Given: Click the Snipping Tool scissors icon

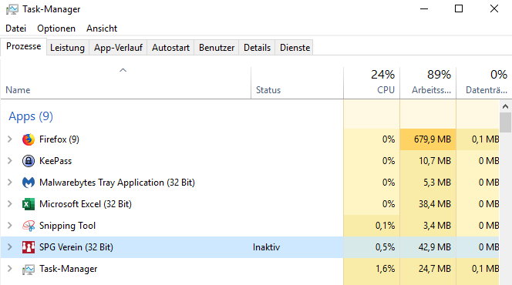Looking at the screenshot, I should pos(29,226).
